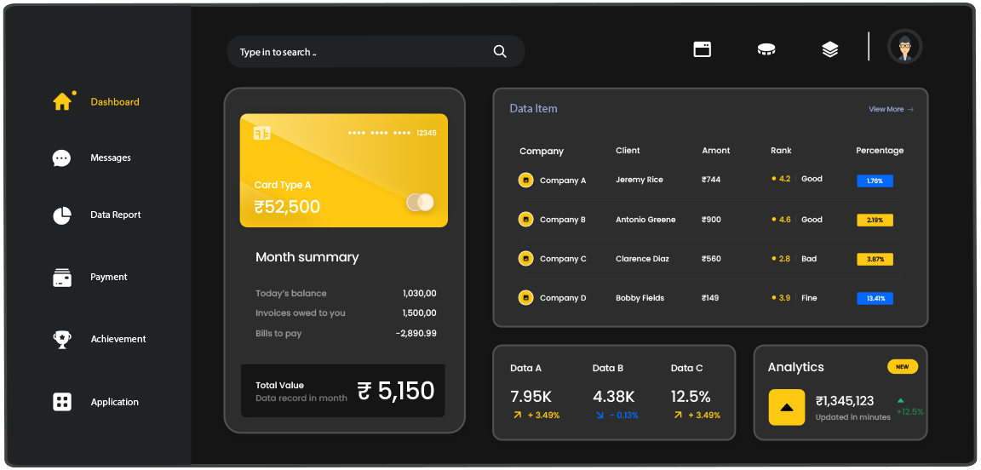The width and height of the screenshot is (981, 470).
Task: Click the Type in to search field
Action: coord(358,52)
